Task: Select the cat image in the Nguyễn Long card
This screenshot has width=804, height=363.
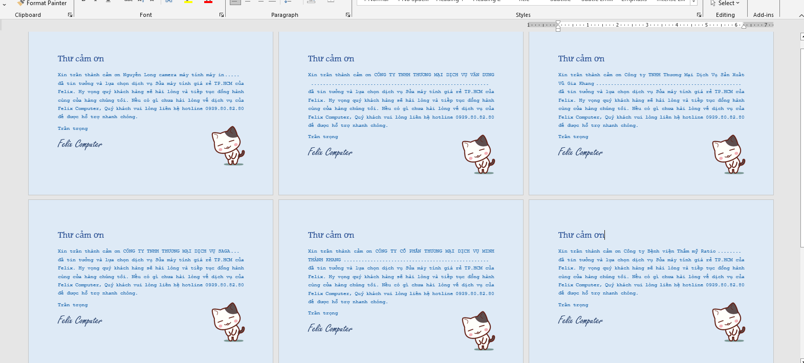Action: pos(228,148)
